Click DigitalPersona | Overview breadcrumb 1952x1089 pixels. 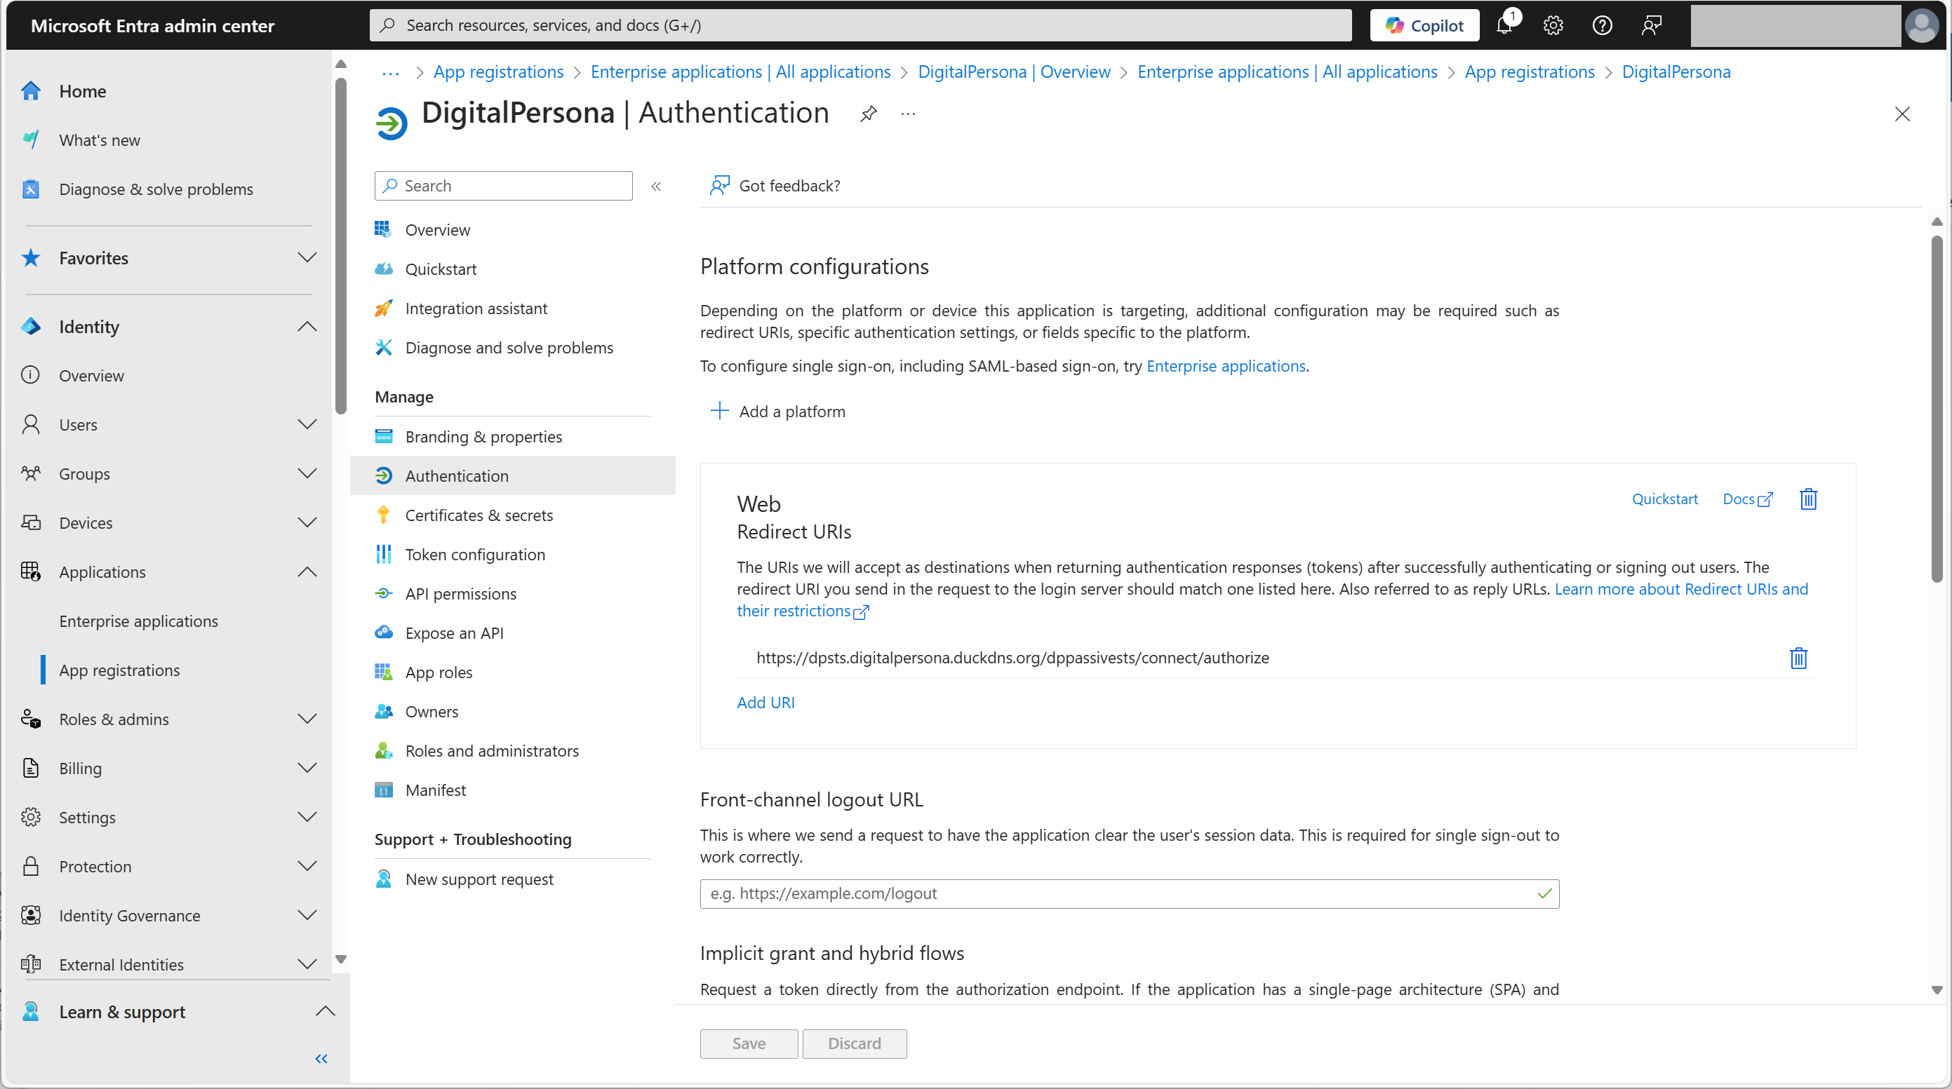coord(1014,72)
